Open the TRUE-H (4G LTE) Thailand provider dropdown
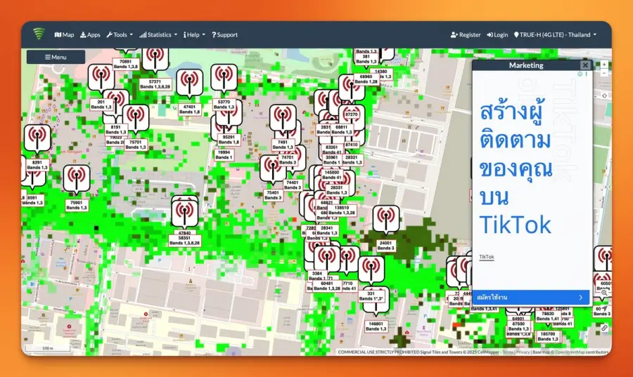 [555, 34]
